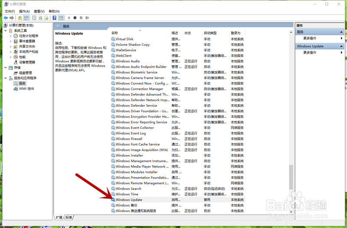Select the Windows Modules Installer service row

coord(178,172)
